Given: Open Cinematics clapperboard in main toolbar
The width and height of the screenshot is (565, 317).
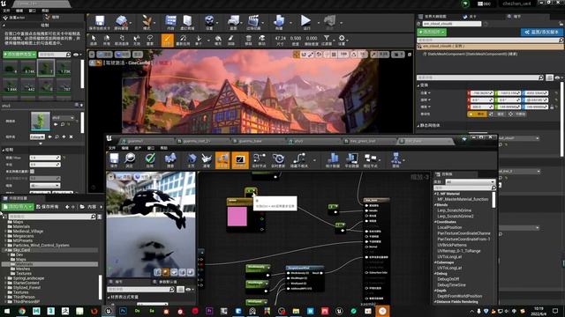Looking at the screenshot, I should pos(253,22).
